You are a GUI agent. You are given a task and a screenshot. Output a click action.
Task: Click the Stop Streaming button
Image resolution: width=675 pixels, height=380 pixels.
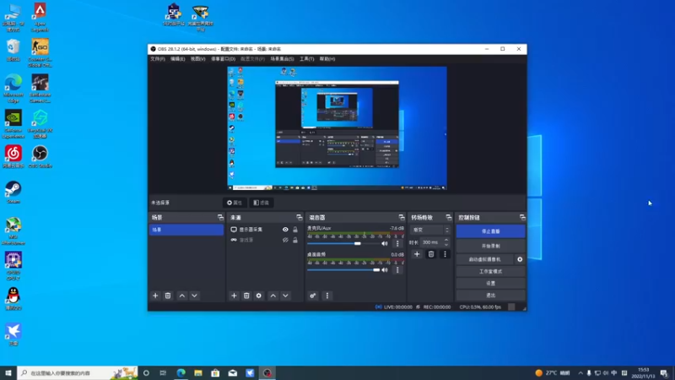pos(491,231)
